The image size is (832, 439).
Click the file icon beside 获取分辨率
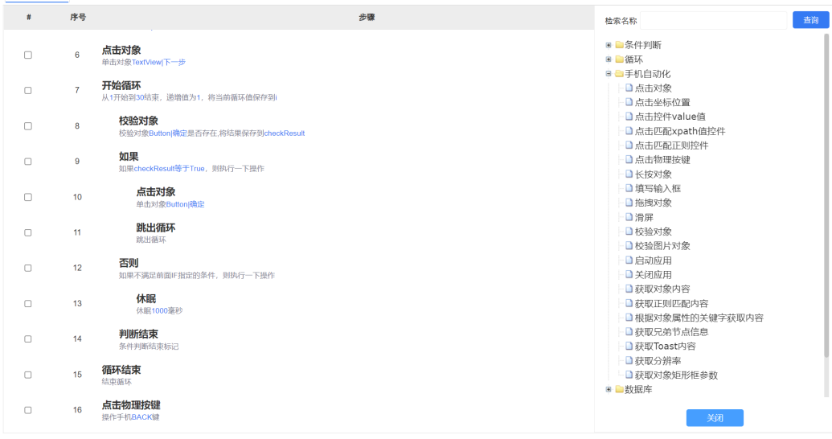click(629, 361)
